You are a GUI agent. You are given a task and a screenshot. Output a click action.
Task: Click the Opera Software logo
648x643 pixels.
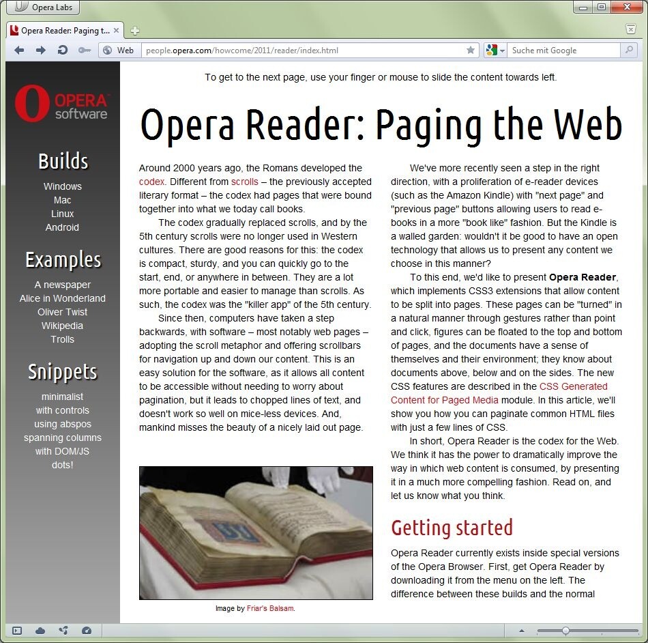pos(61,103)
